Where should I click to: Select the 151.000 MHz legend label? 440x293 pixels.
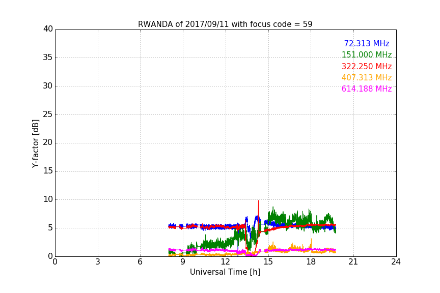click(x=367, y=54)
